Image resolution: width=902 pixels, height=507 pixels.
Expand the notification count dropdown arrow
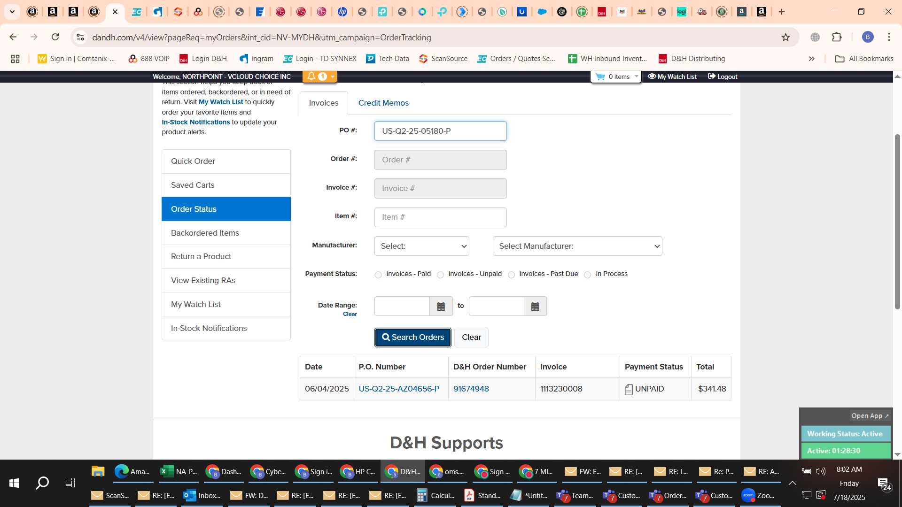coord(332,77)
